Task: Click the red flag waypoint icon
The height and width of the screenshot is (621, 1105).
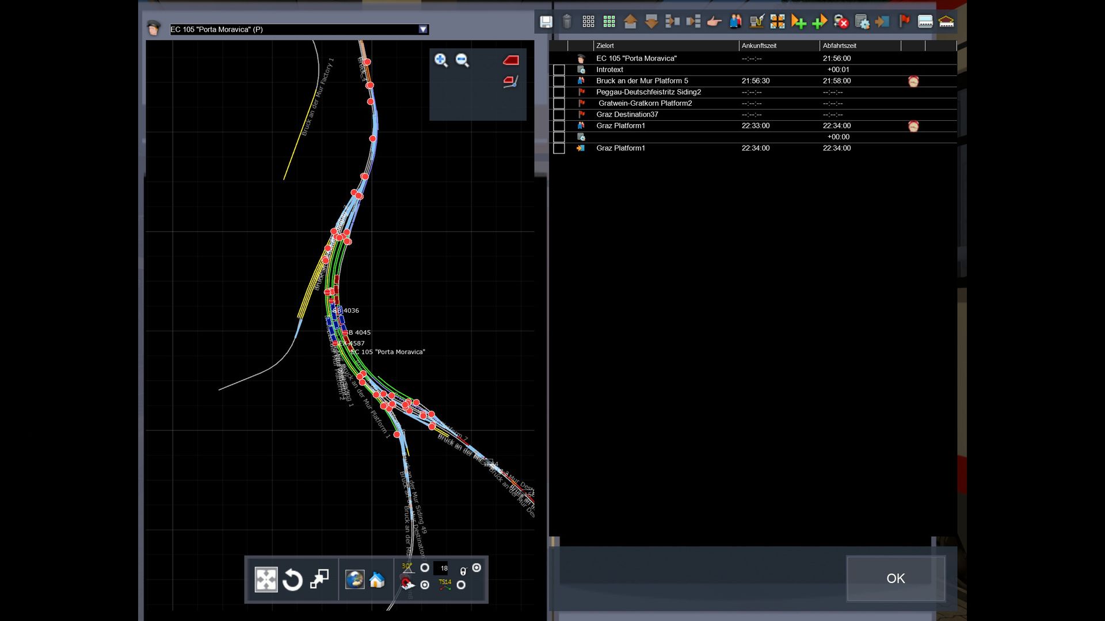Action: click(x=904, y=22)
